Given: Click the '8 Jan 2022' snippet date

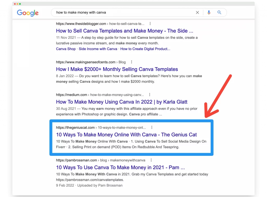Looking at the screenshot, I should (65, 76).
